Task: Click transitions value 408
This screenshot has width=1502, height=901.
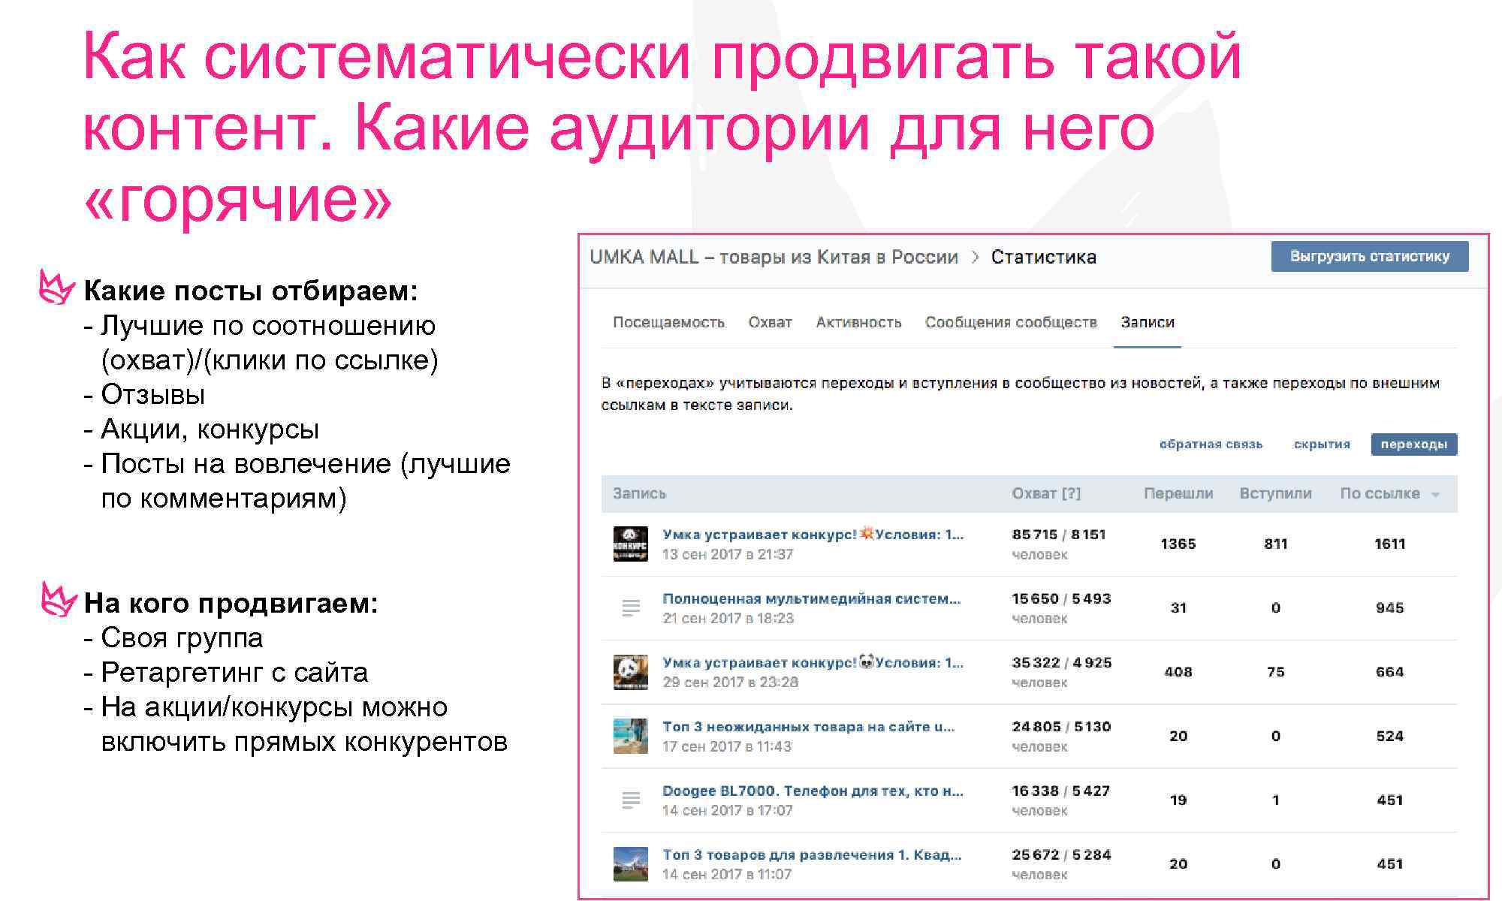Action: [1178, 672]
